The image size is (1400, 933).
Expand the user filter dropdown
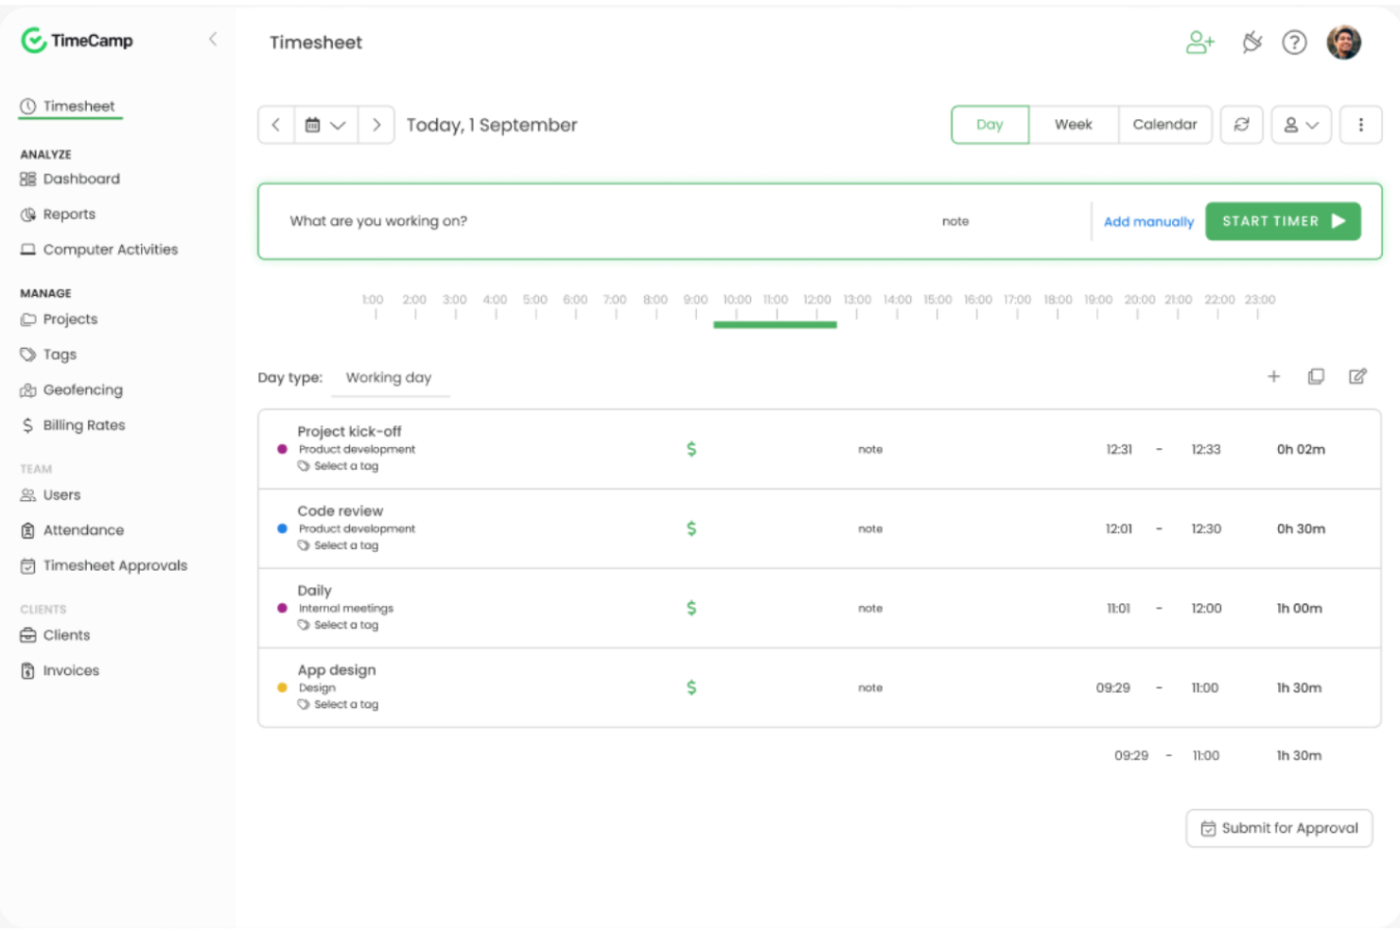1301,124
